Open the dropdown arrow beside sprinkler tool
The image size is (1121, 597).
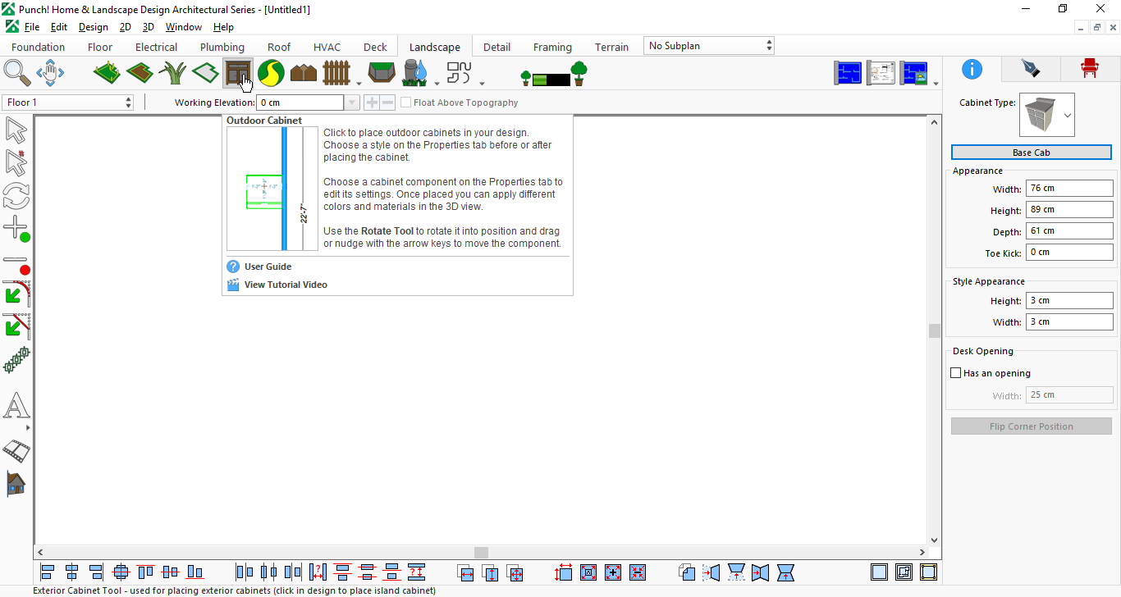437,83
